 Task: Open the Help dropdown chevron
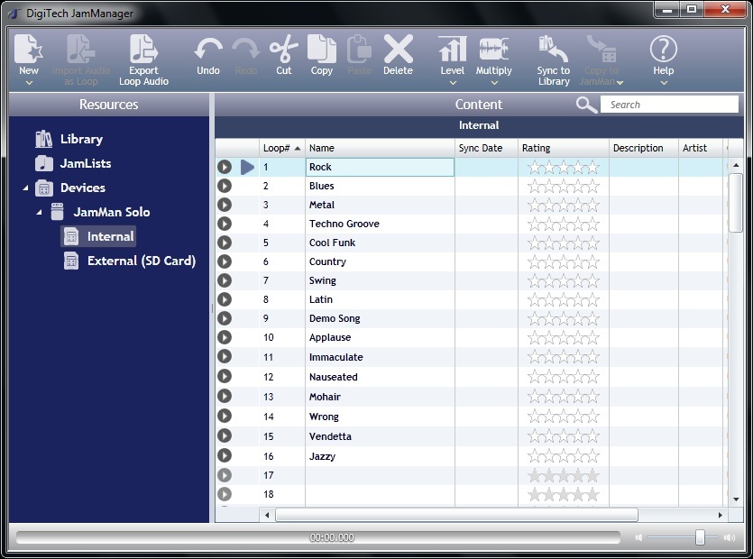tap(664, 83)
